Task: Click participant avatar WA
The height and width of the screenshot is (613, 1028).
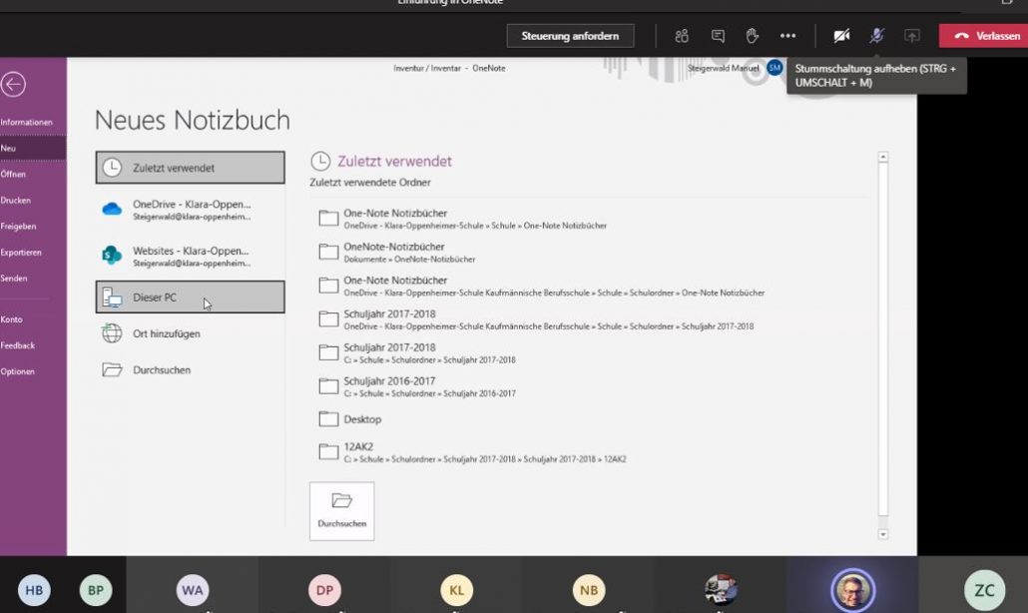Action: click(x=192, y=590)
